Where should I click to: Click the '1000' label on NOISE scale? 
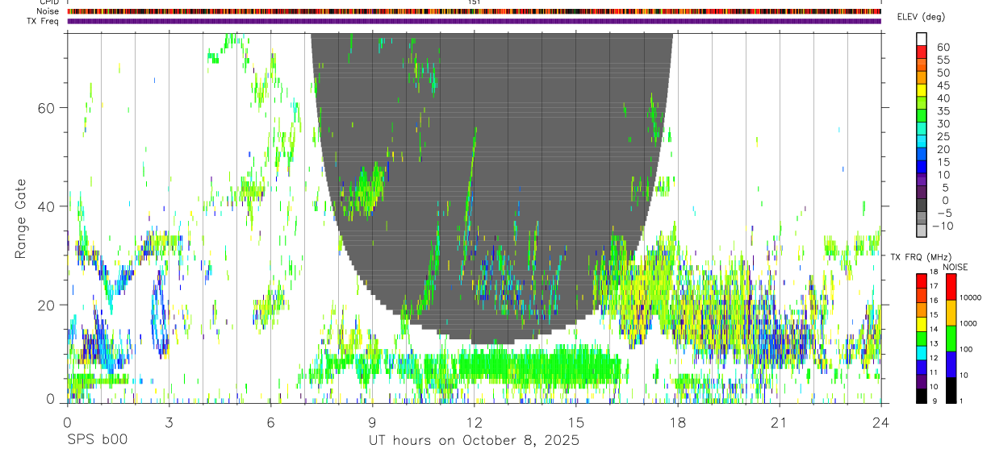coord(968,323)
